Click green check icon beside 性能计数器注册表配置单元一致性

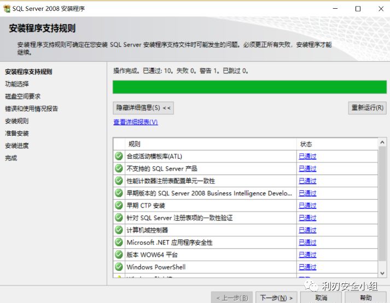119,181
